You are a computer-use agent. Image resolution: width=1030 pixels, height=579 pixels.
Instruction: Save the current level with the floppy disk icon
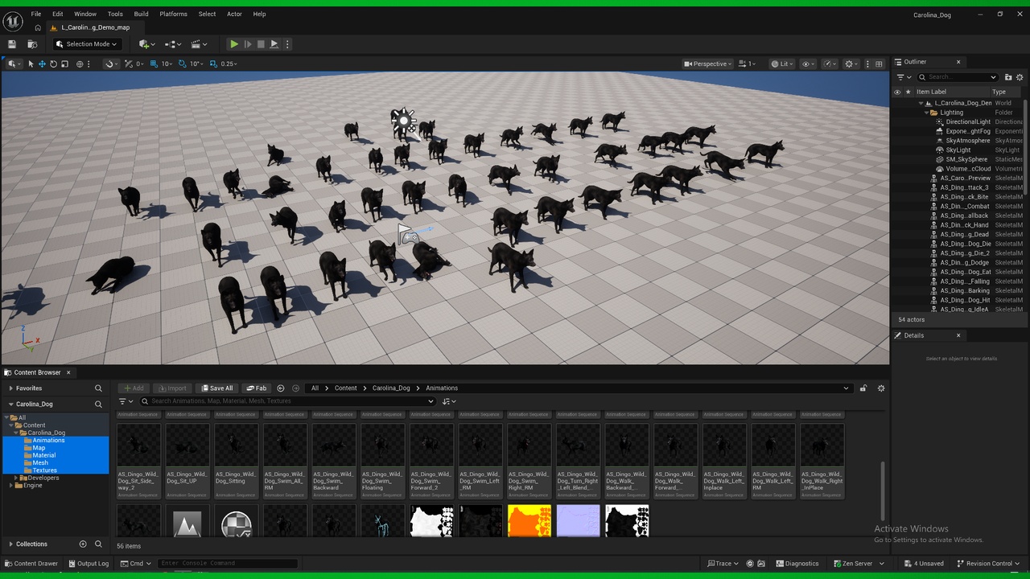tap(12, 44)
